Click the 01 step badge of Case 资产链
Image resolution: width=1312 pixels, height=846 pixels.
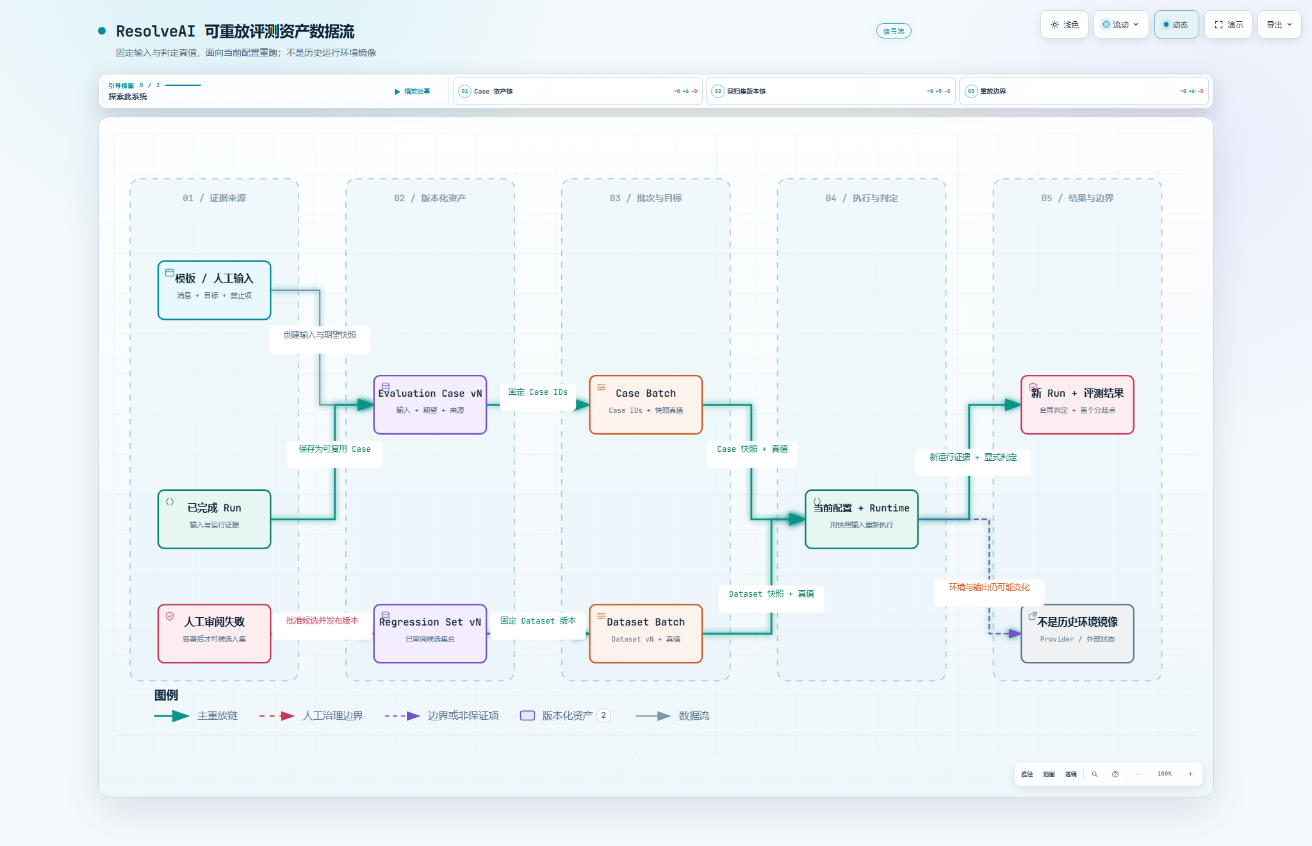[x=465, y=91]
